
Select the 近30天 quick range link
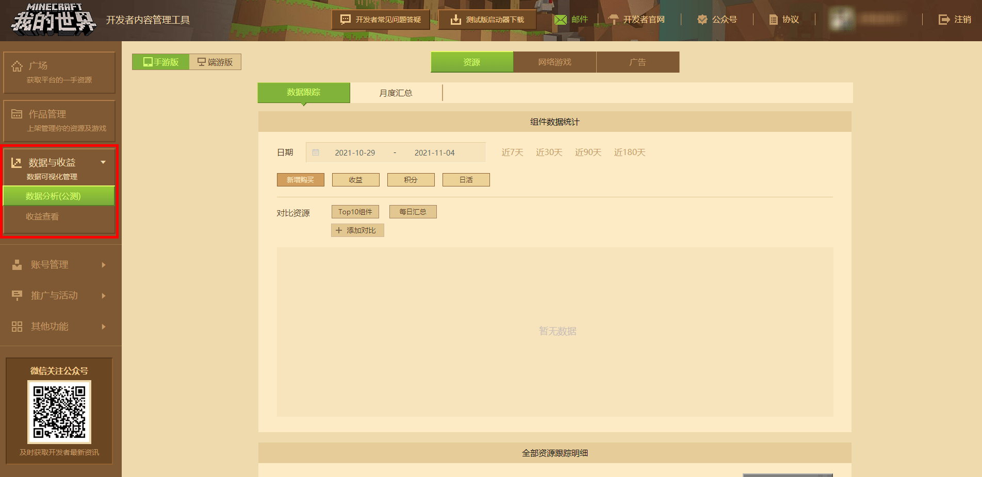(549, 152)
